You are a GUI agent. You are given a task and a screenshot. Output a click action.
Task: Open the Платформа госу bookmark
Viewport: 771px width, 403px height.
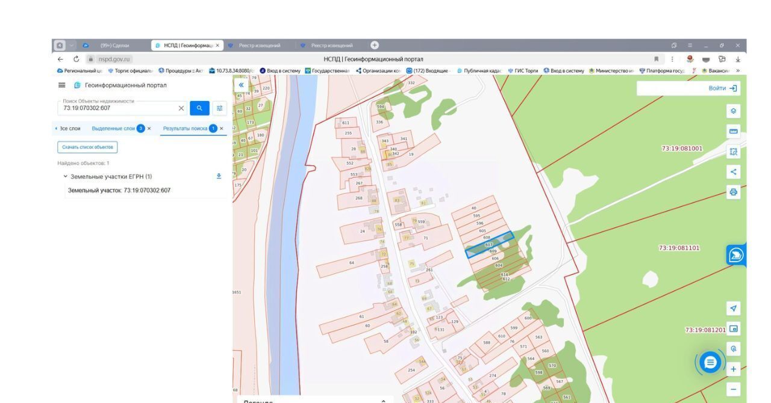point(662,70)
